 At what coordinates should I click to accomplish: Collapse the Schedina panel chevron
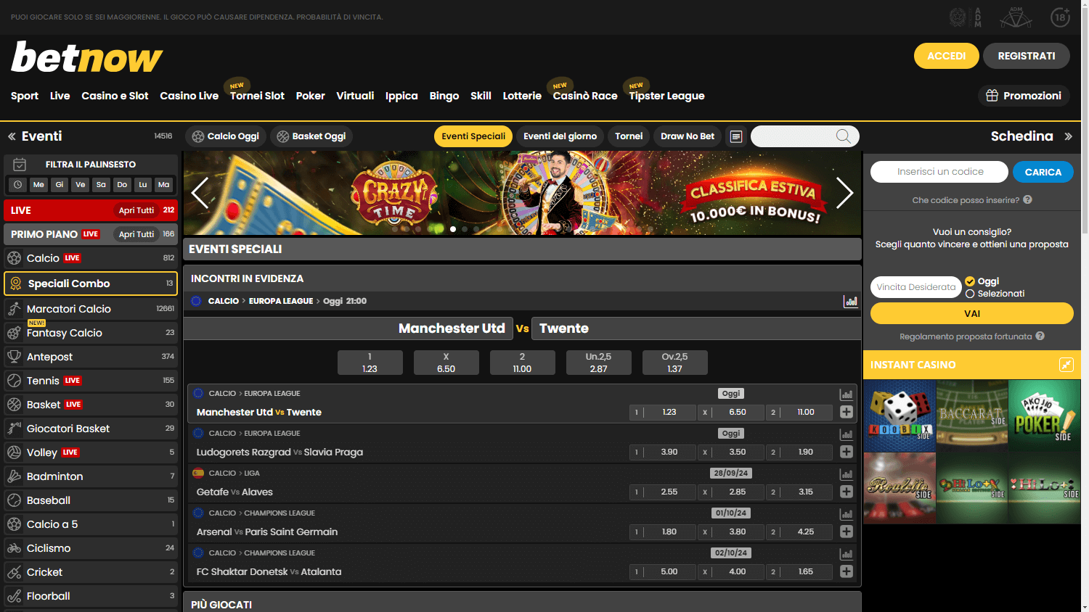(1068, 136)
